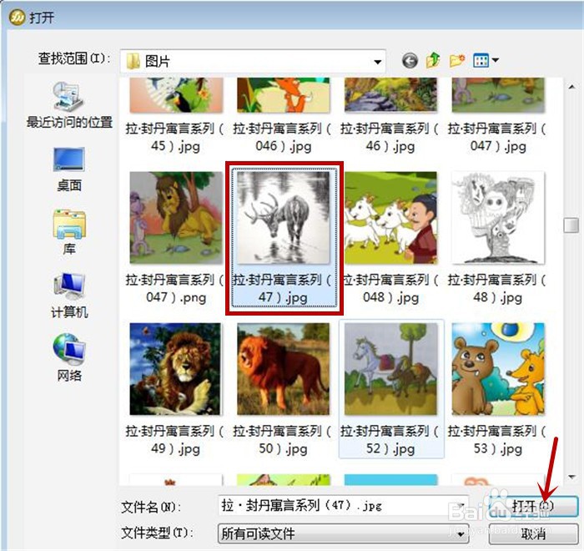
Task: Create a new folder
Action: tap(457, 60)
